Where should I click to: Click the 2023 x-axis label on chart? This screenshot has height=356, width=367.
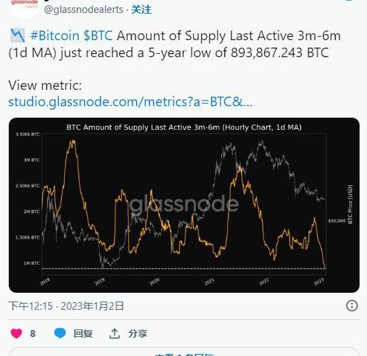click(319, 282)
